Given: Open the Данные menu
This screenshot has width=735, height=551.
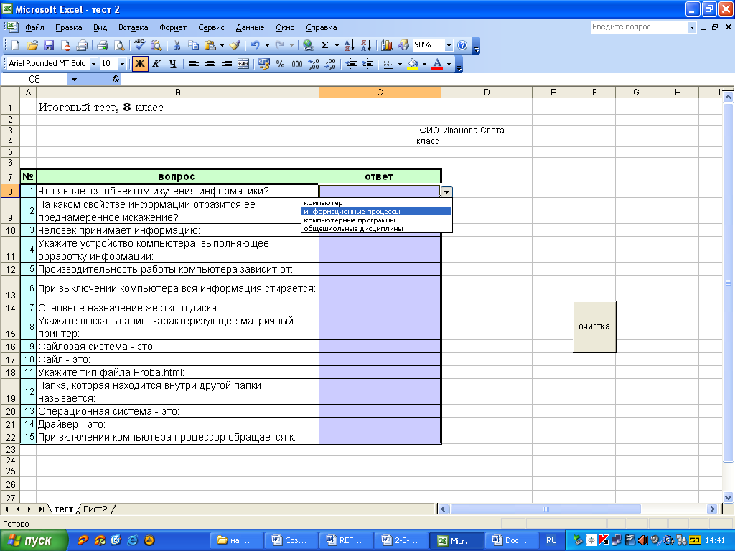Looking at the screenshot, I should pos(250,27).
